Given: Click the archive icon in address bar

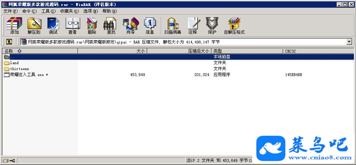Looking at the screenshot, I should click(x=24, y=42).
